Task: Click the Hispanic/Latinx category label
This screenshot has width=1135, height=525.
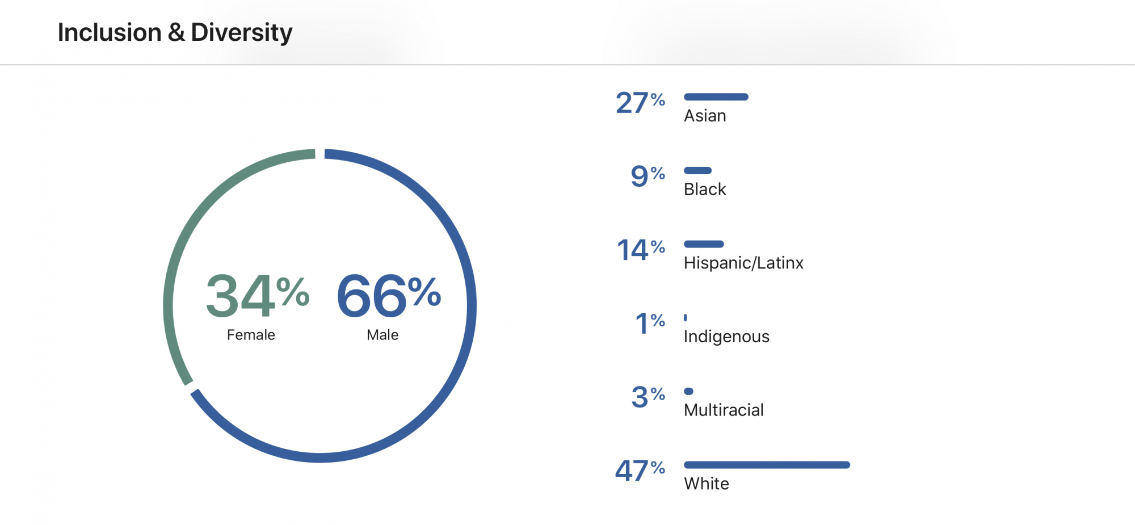Action: pyautogui.click(x=743, y=263)
